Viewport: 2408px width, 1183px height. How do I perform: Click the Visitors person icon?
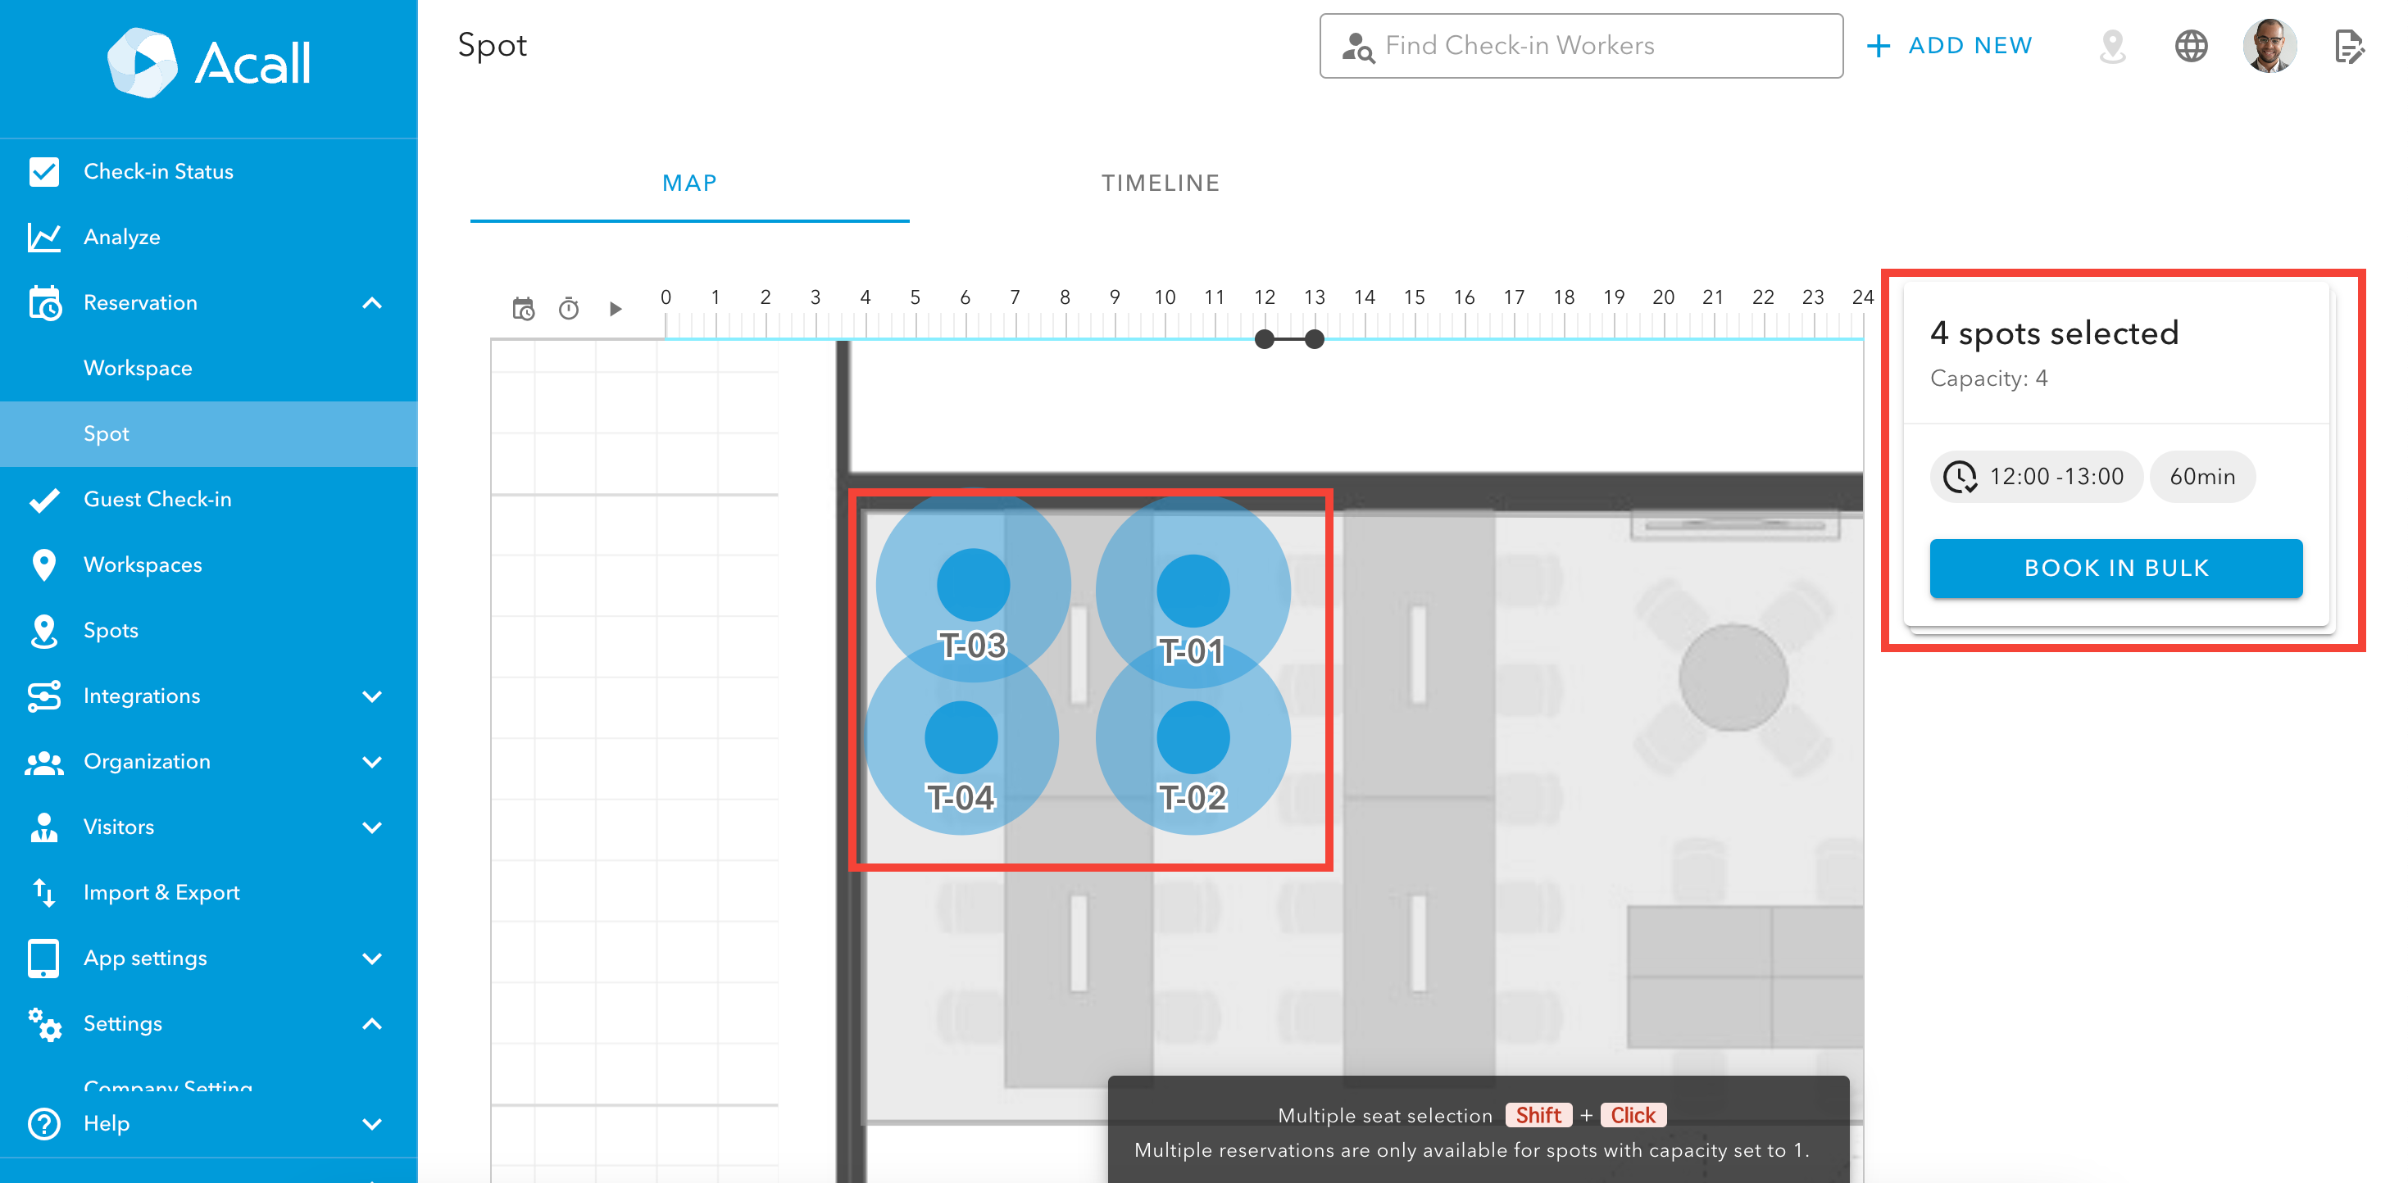[x=44, y=827]
